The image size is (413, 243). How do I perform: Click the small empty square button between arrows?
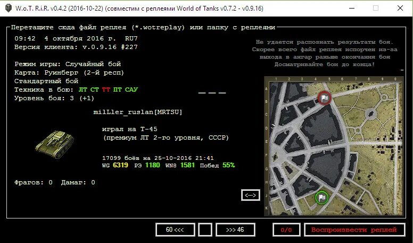pyautogui.click(x=205, y=230)
